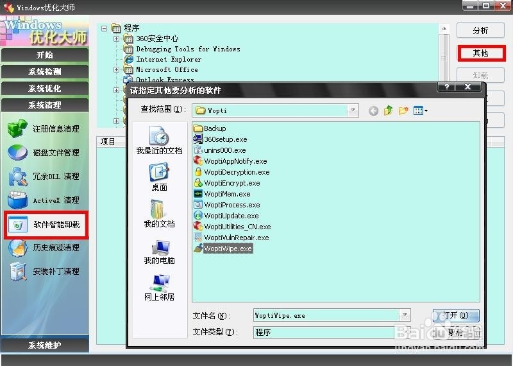Open the 文件类型 程序 file type combo
The image size is (513, 366).
pos(331,332)
